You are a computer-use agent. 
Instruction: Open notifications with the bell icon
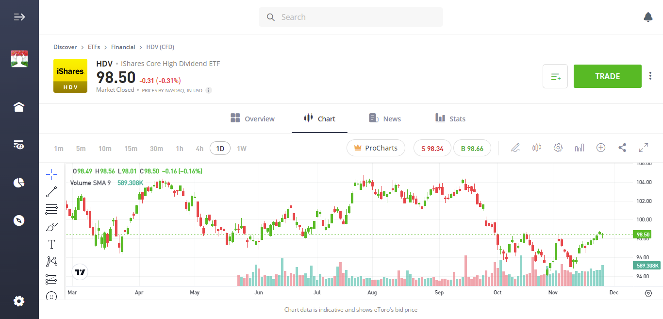(648, 17)
